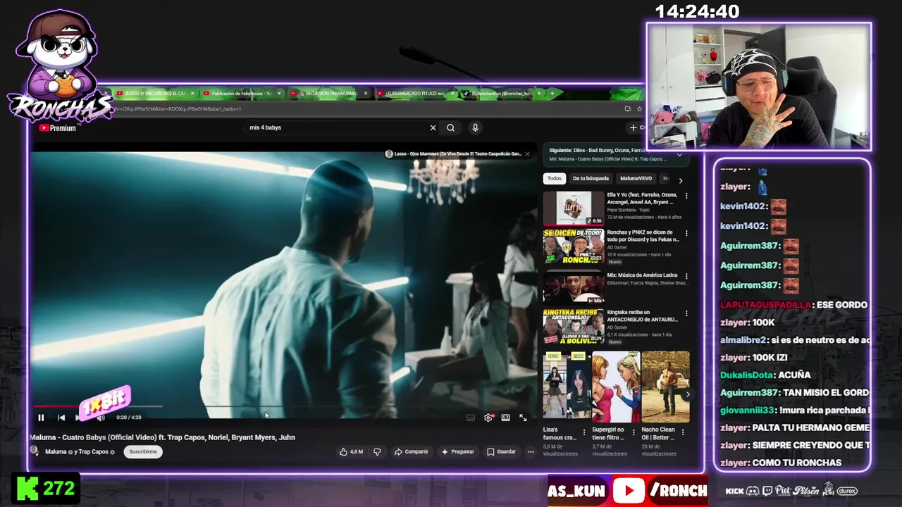Open 'Mix: Música de América Latina' thumbnail
Image resolution: width=902 pixels, height=507 pixels.
pyautogui.click(x=573, y=287)
